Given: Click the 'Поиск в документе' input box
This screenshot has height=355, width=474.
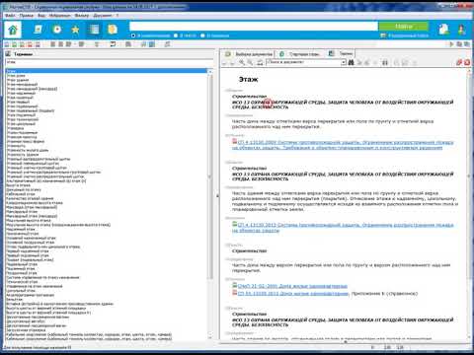Looking at the screenshot, I should pos(304,62).
